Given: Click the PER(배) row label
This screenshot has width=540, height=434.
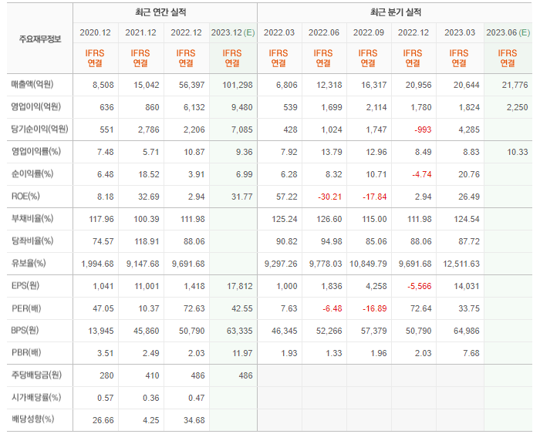Looking at the screenshot, I should [25, 308].
